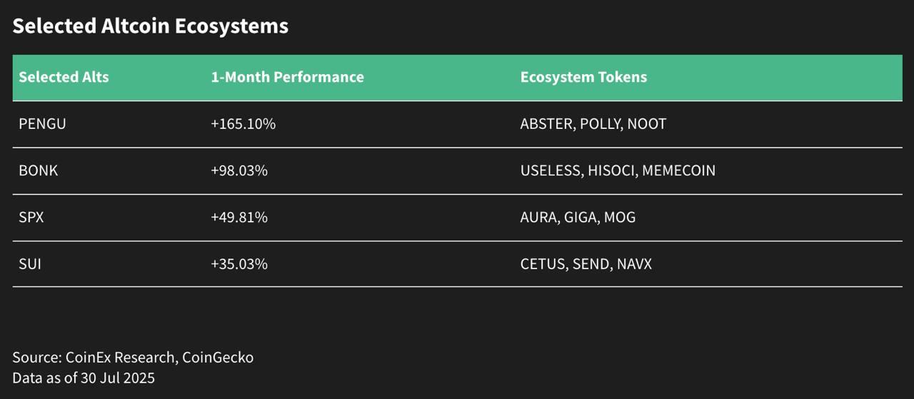Viewport: 914px width, 399px height.
Task: Click the +98.03% performance value
Action: point(238,171)
